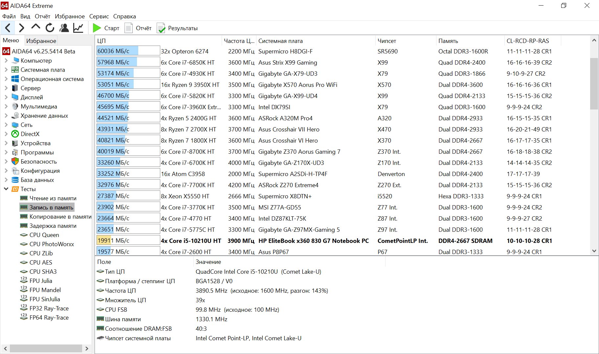This screenshot has height=354, width=599.
Task: Open the Справка menu
Action: coord(124,16)
